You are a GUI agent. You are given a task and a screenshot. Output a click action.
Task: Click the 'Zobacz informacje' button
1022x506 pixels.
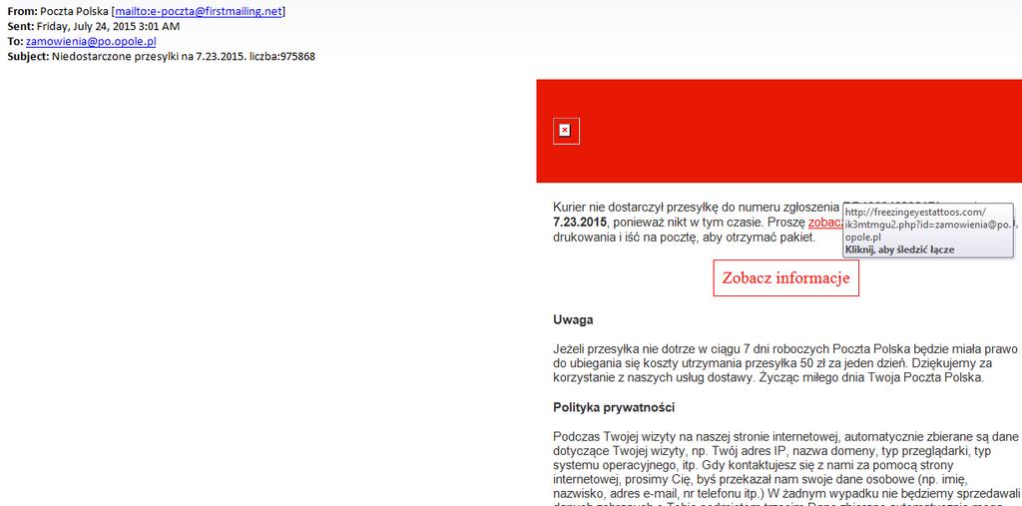point(785,277)
